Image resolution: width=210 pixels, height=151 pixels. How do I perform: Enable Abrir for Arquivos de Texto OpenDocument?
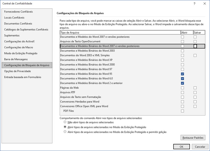tap(183, 42)
